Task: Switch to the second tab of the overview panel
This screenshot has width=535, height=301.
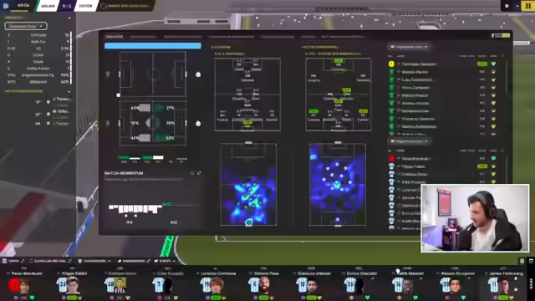Action: click(x=143, y=37)
